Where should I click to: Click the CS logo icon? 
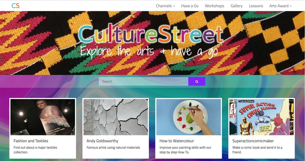click(15, 6)
